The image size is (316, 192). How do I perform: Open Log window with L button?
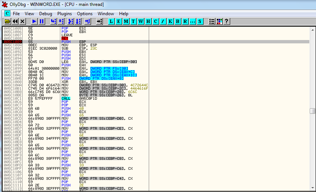tap(111, 21)
